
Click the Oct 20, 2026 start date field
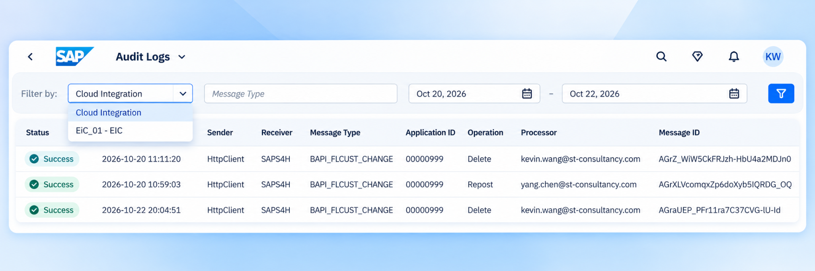[474, 94]
